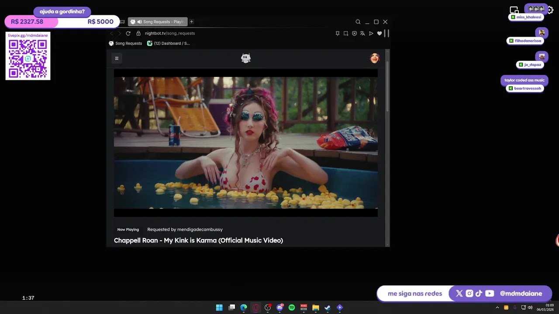Screen dimensions: 559x314
Task: Open a new browser tab
Action: (x=191, y=22)
